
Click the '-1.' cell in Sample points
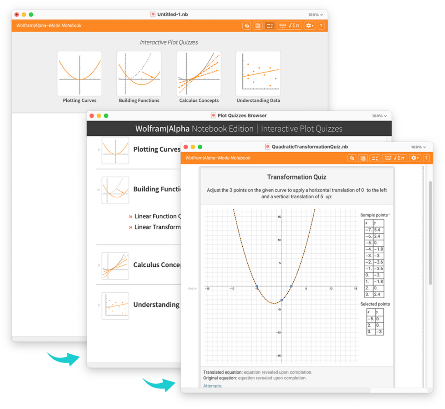(x=369, y=269)
